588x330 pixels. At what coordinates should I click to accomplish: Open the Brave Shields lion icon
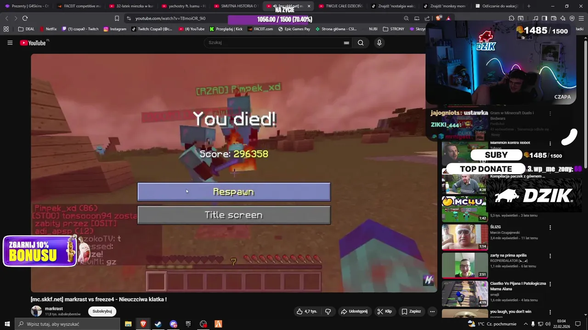(x=439, y=18)
